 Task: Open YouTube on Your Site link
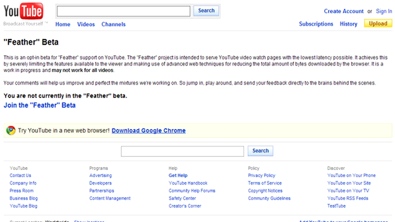pos(349,183)
